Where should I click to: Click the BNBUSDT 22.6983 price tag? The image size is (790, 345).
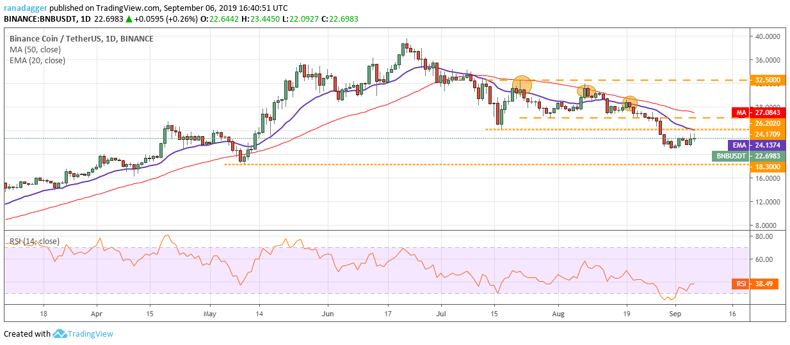(x=748, y=155)
